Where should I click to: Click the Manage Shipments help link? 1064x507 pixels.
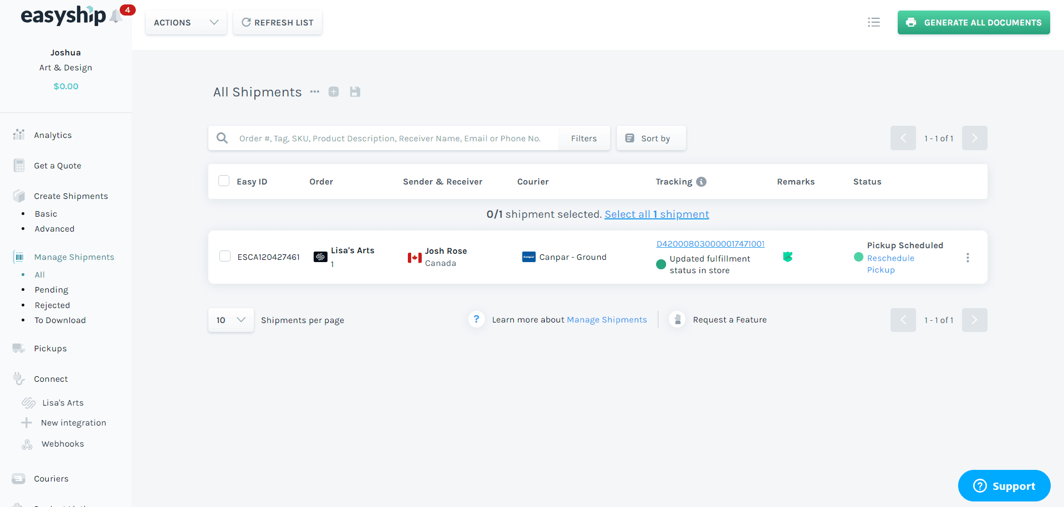tap(607, 320)
